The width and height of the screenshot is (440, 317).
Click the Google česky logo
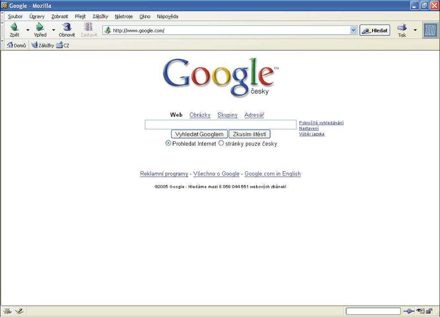tap(221, 77)
